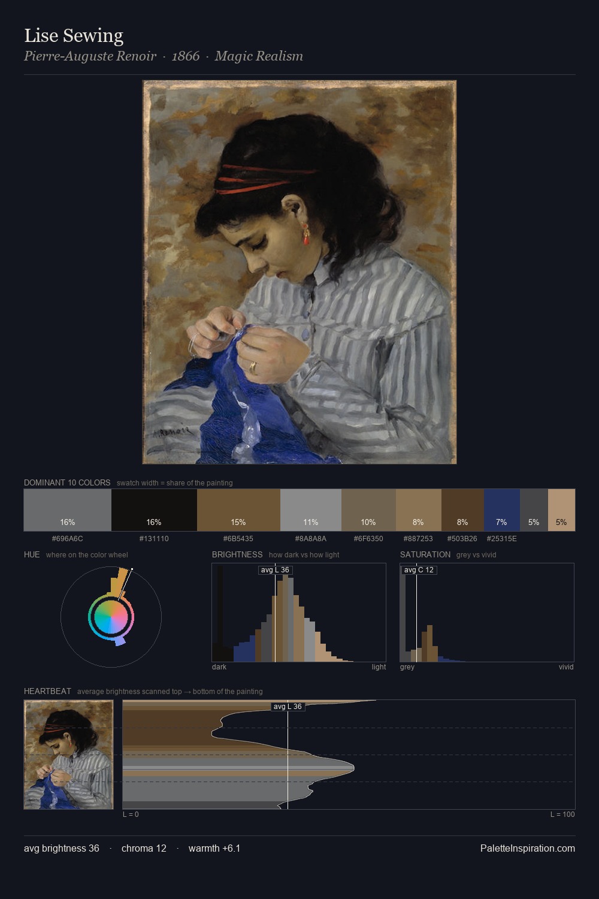Click the 'BRIGHTNESS' section heading
This screenshot has height=899, width=599.
[x=237, y=554]
